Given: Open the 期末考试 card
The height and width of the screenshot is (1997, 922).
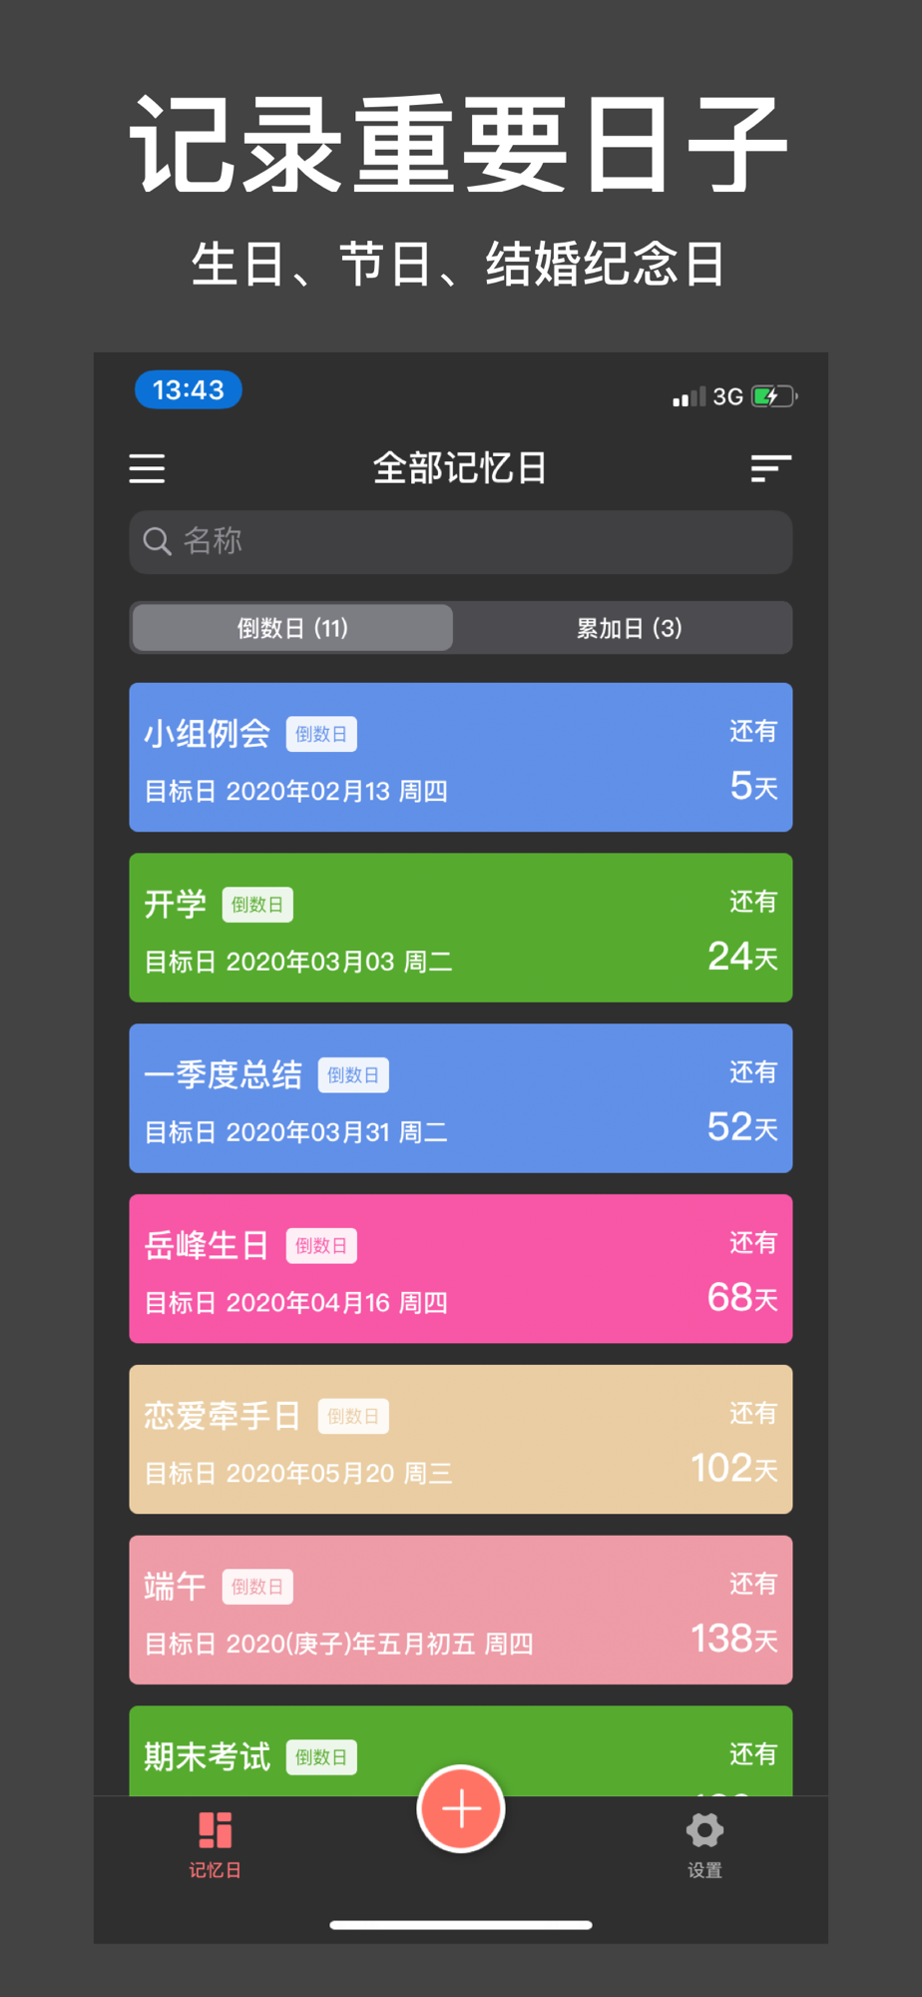Looking at the screenshot, I should point(461,1751).
